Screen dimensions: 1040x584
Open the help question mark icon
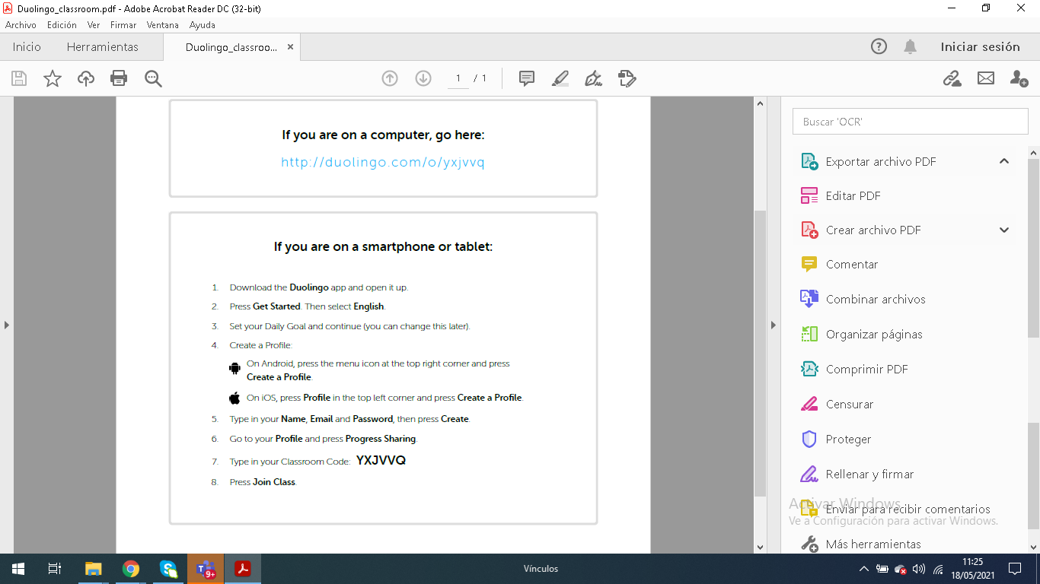tap(879, 46)
